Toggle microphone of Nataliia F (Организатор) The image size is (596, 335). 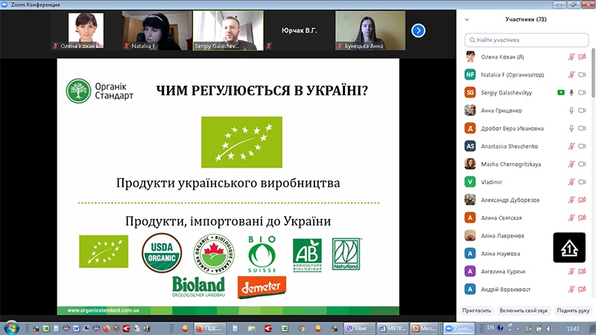(x=571, y=75)
